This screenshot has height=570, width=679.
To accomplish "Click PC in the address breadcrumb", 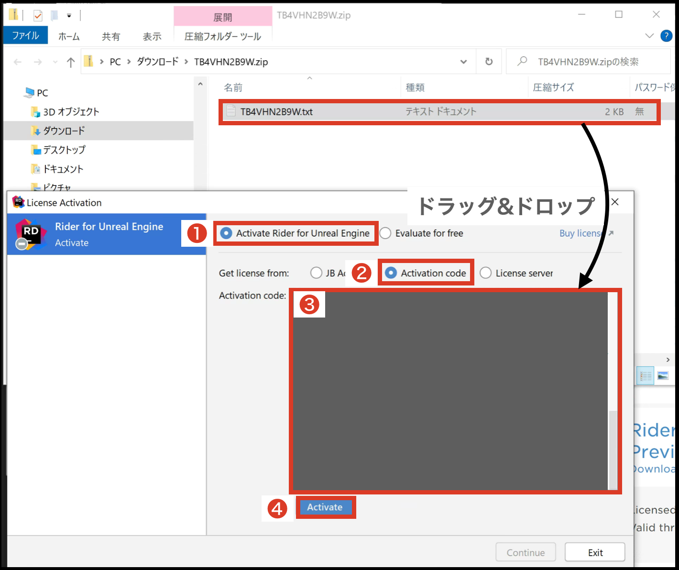I will point(115,62).
